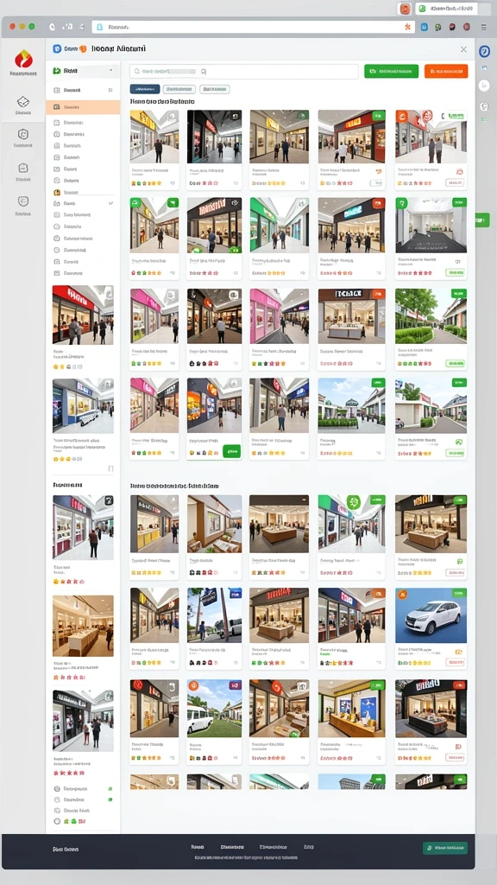Toggle the first circular option near the left panel bottom

(x=57, y=788)
